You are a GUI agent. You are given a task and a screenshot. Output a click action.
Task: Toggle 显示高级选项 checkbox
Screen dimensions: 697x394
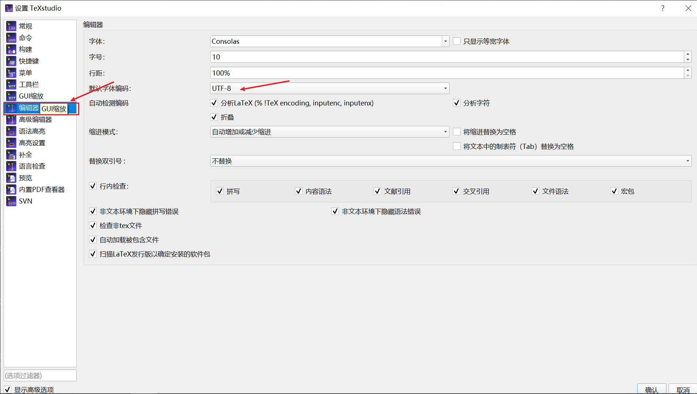[8, 390]
